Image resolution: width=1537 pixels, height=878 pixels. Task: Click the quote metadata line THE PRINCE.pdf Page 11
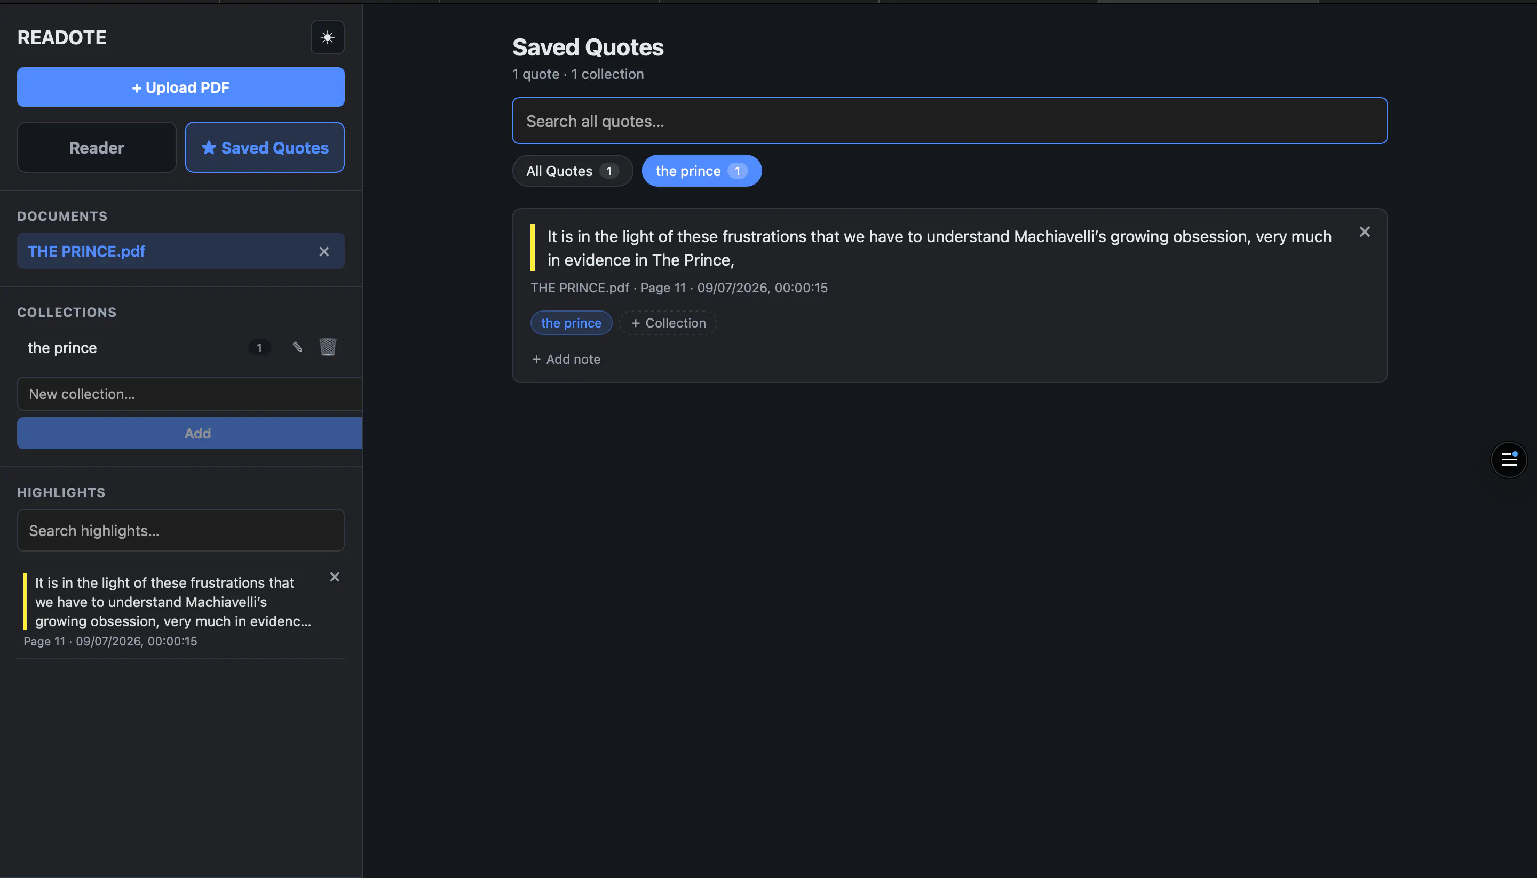[x=679, y=288]
